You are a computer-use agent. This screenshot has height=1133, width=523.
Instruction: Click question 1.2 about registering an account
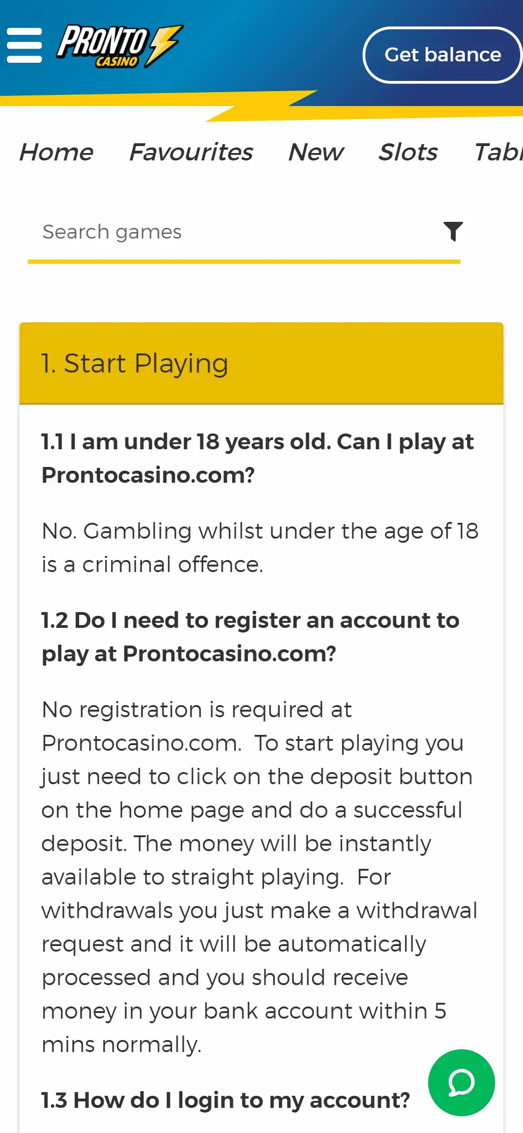click(x=250, y=637)
